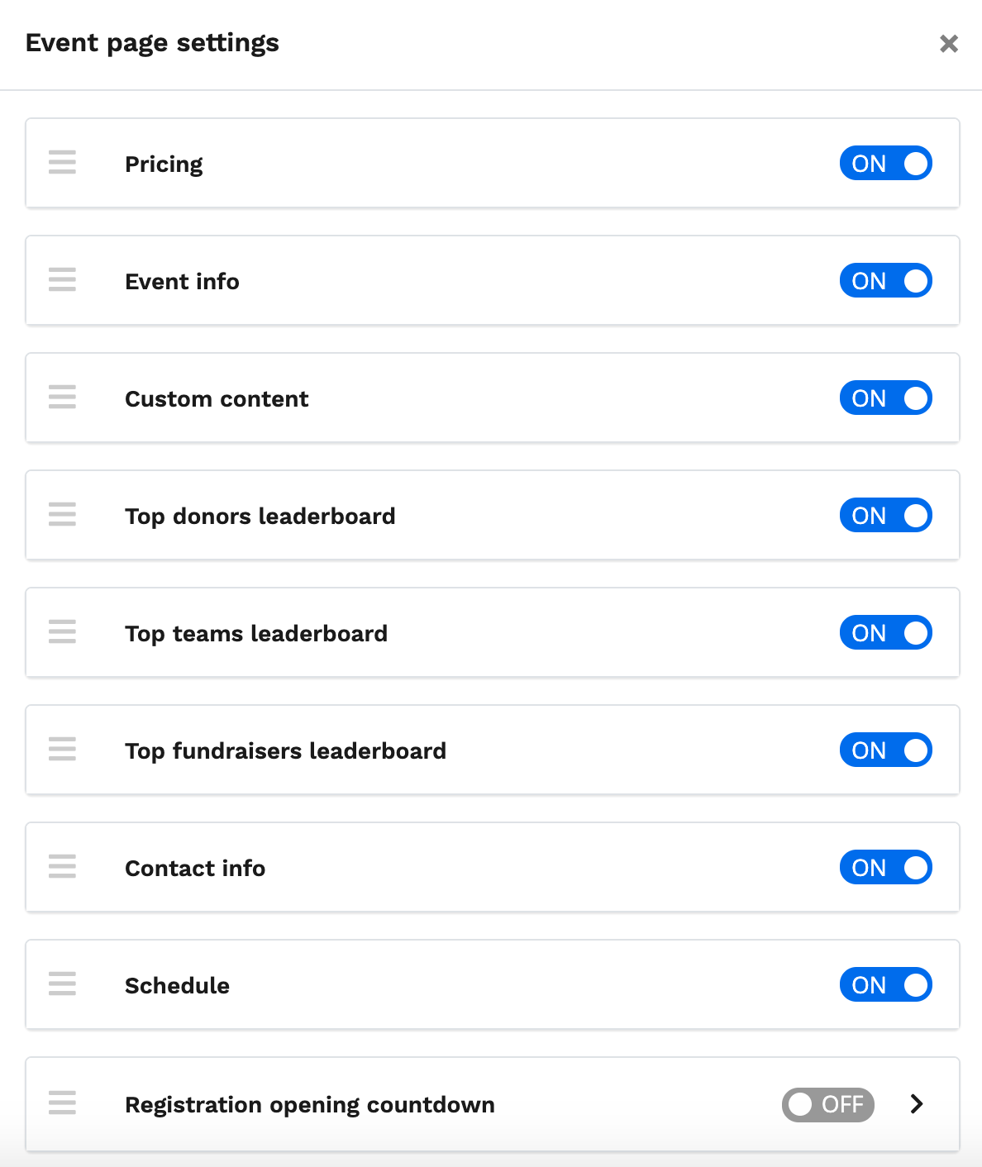Screen dimensions: 982x1167
Task: Turn off the Pricing toggle
Action: click(885, 164)
